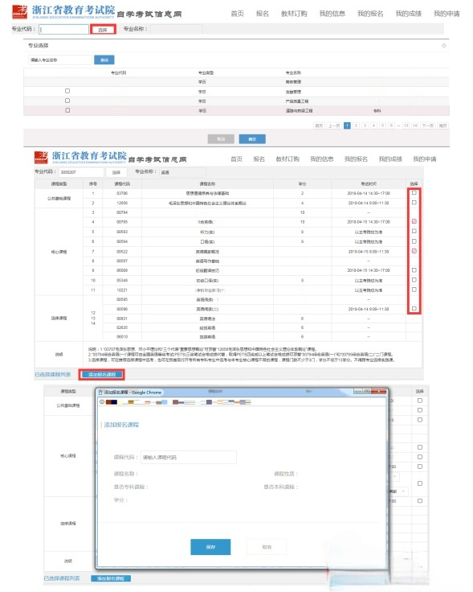Focus the 课程代码 input field in the popup

189,457
